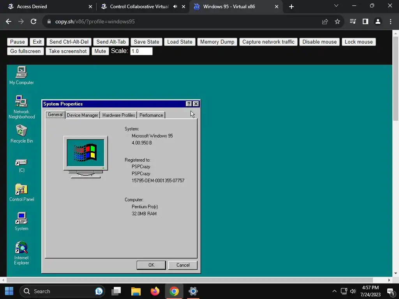Image resolution: width=399 pixels, height=299 pixels.
Task: Mute the emulator sound
Action: coord(100,51)
